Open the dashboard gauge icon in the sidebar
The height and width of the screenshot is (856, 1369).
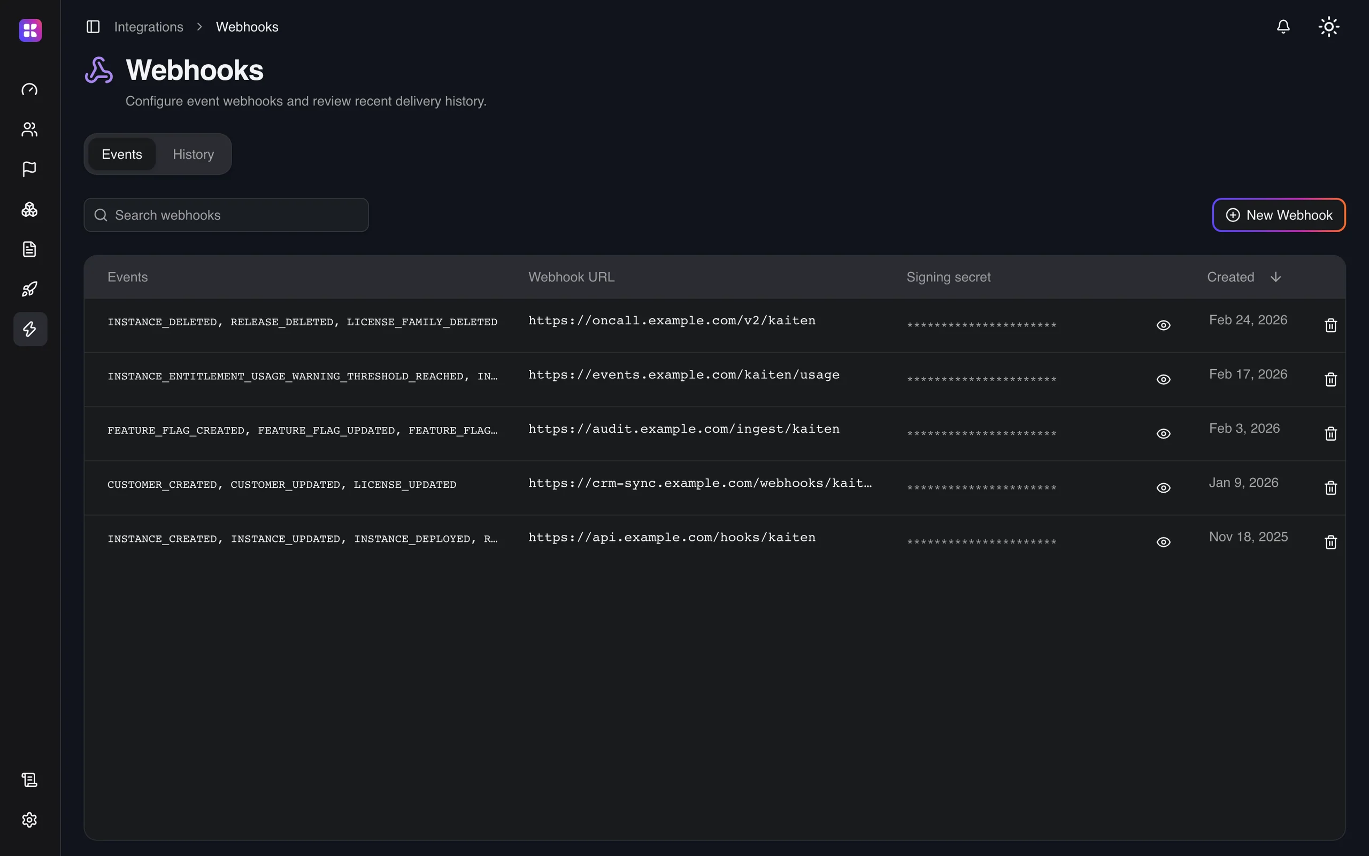(29, 89)
